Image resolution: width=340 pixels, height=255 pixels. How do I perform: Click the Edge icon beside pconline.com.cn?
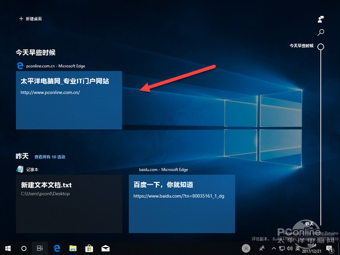[20, 66]
